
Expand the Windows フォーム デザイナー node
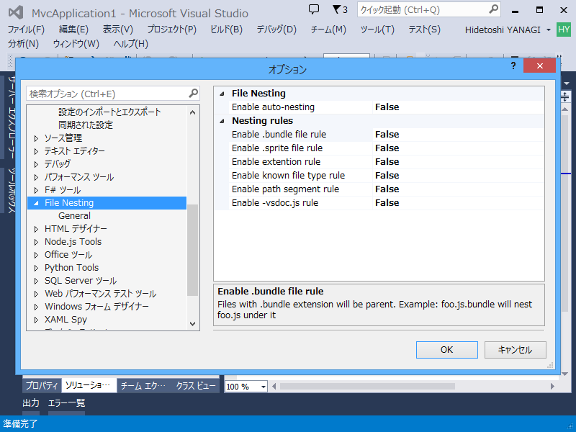point(37,307)
